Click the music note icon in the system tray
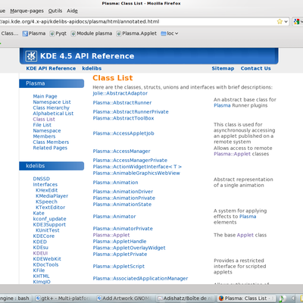This screenshot has height=303, width=303. point(282,298)
